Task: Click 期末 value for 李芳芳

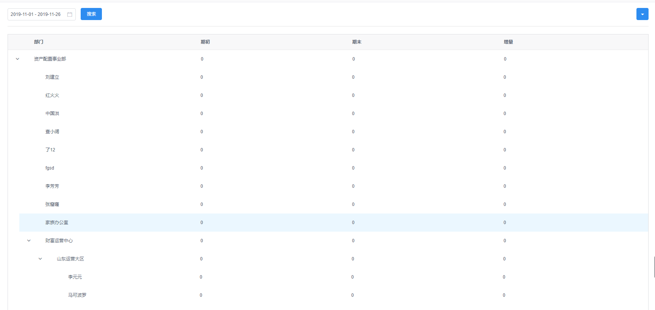Action: coord(353,186)
